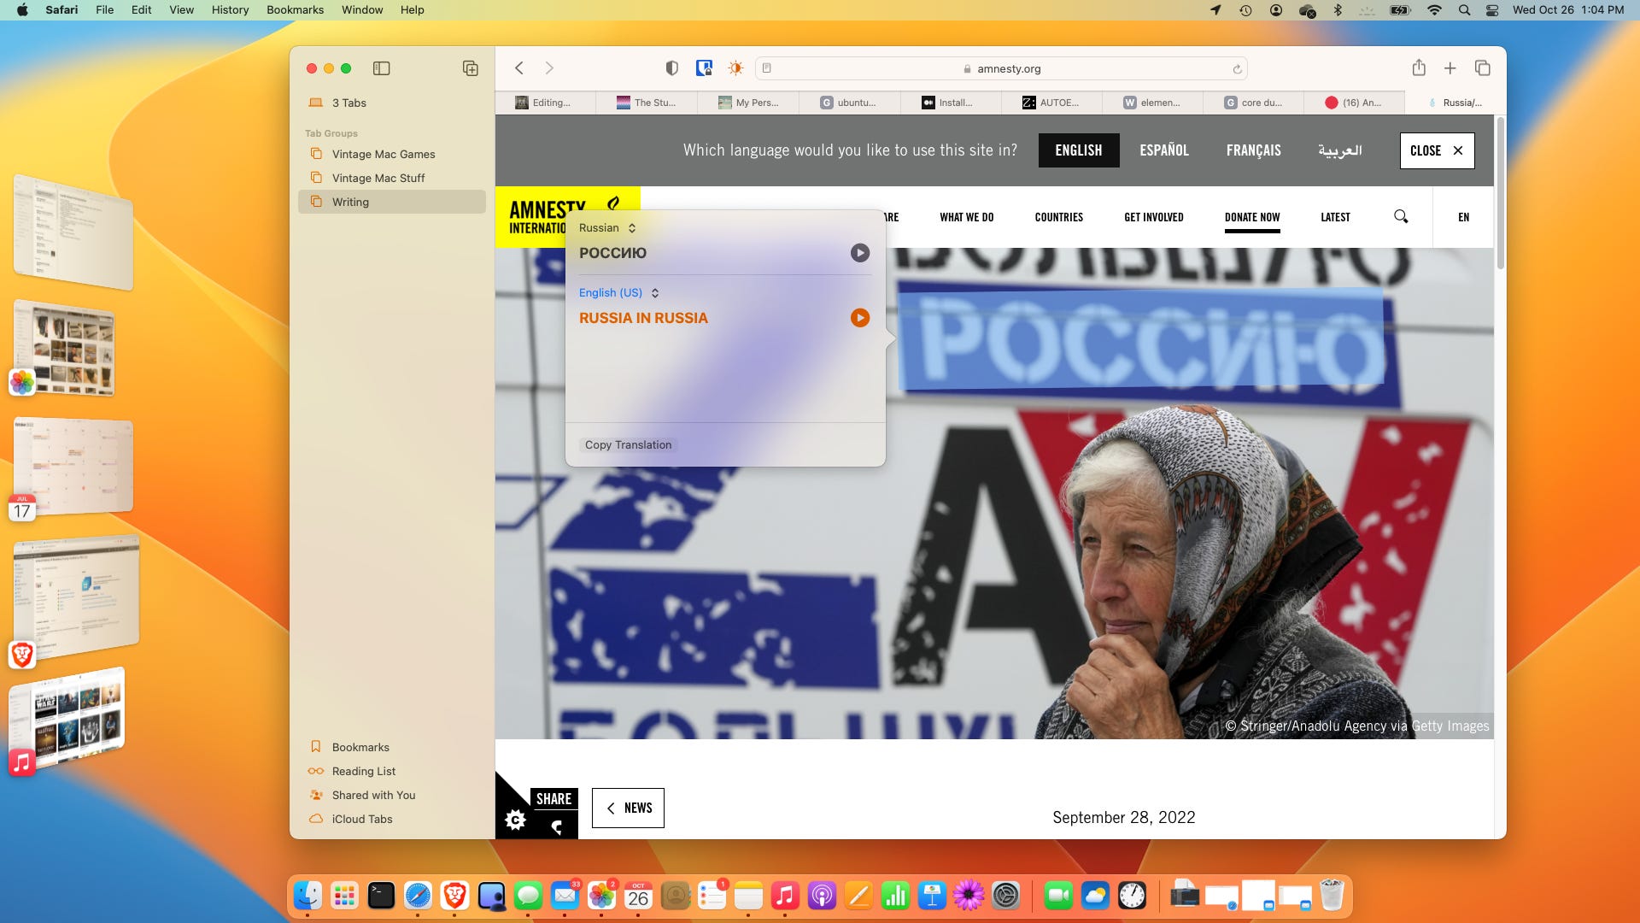Open the privacy report shield icon
The width and height of the screenshot is (1640, 923).
pos(672,68)
